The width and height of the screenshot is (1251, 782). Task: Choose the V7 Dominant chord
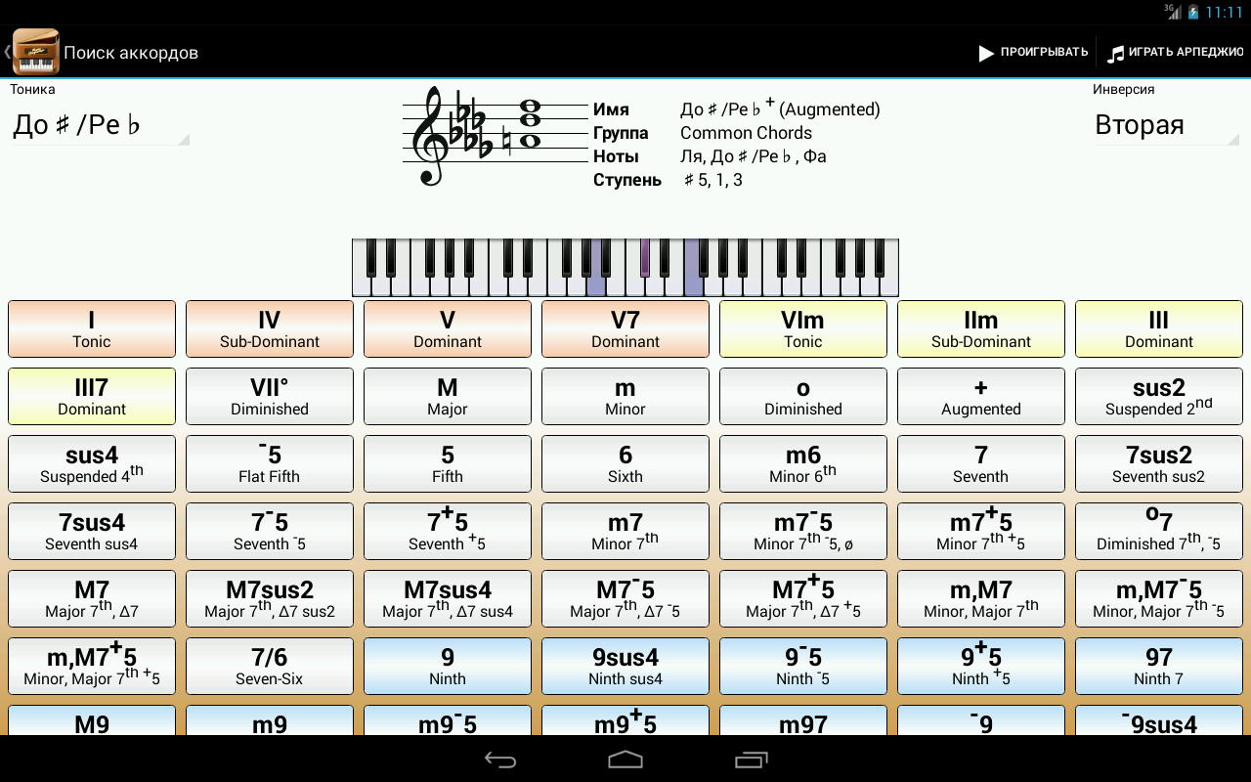[x=625, y=329]
